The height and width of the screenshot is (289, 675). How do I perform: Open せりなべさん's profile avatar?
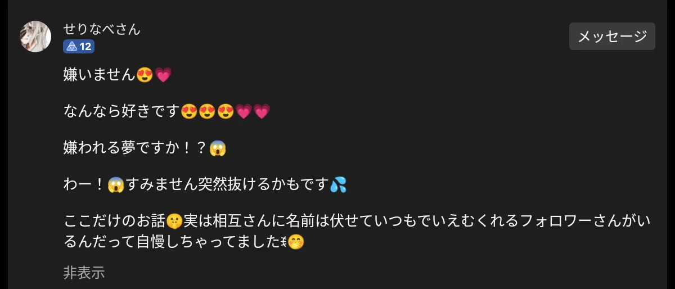[35, 37]
